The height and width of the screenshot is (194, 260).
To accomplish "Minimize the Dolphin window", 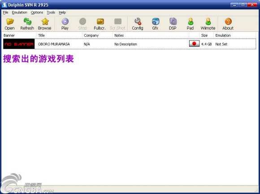I will click(234, 5).
